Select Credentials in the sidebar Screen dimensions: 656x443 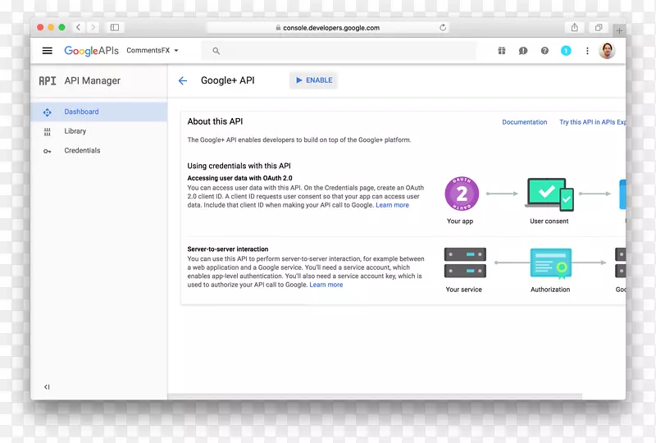pyautogui.click(x=98, y=150)
